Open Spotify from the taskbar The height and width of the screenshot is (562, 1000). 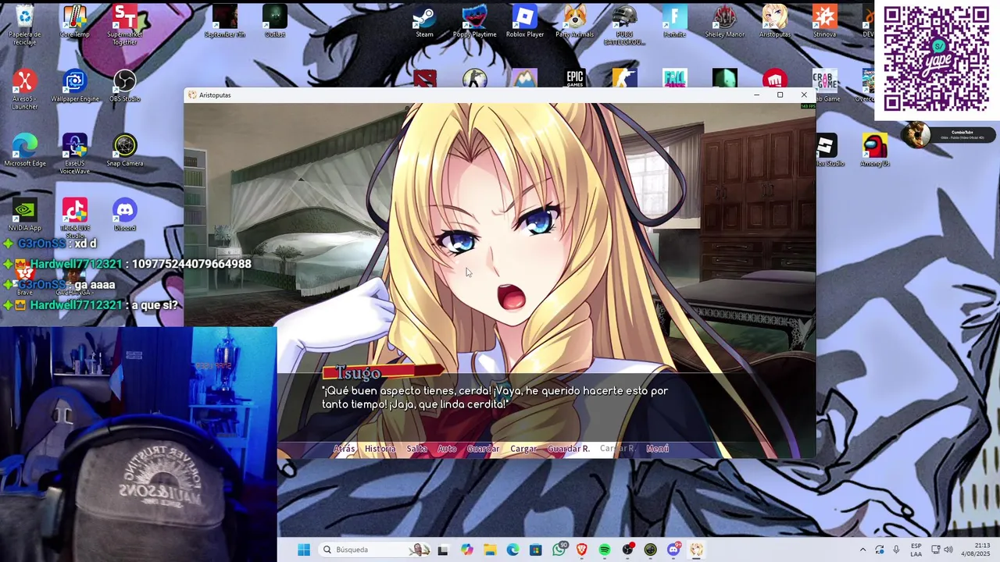(x=605, y=550)
